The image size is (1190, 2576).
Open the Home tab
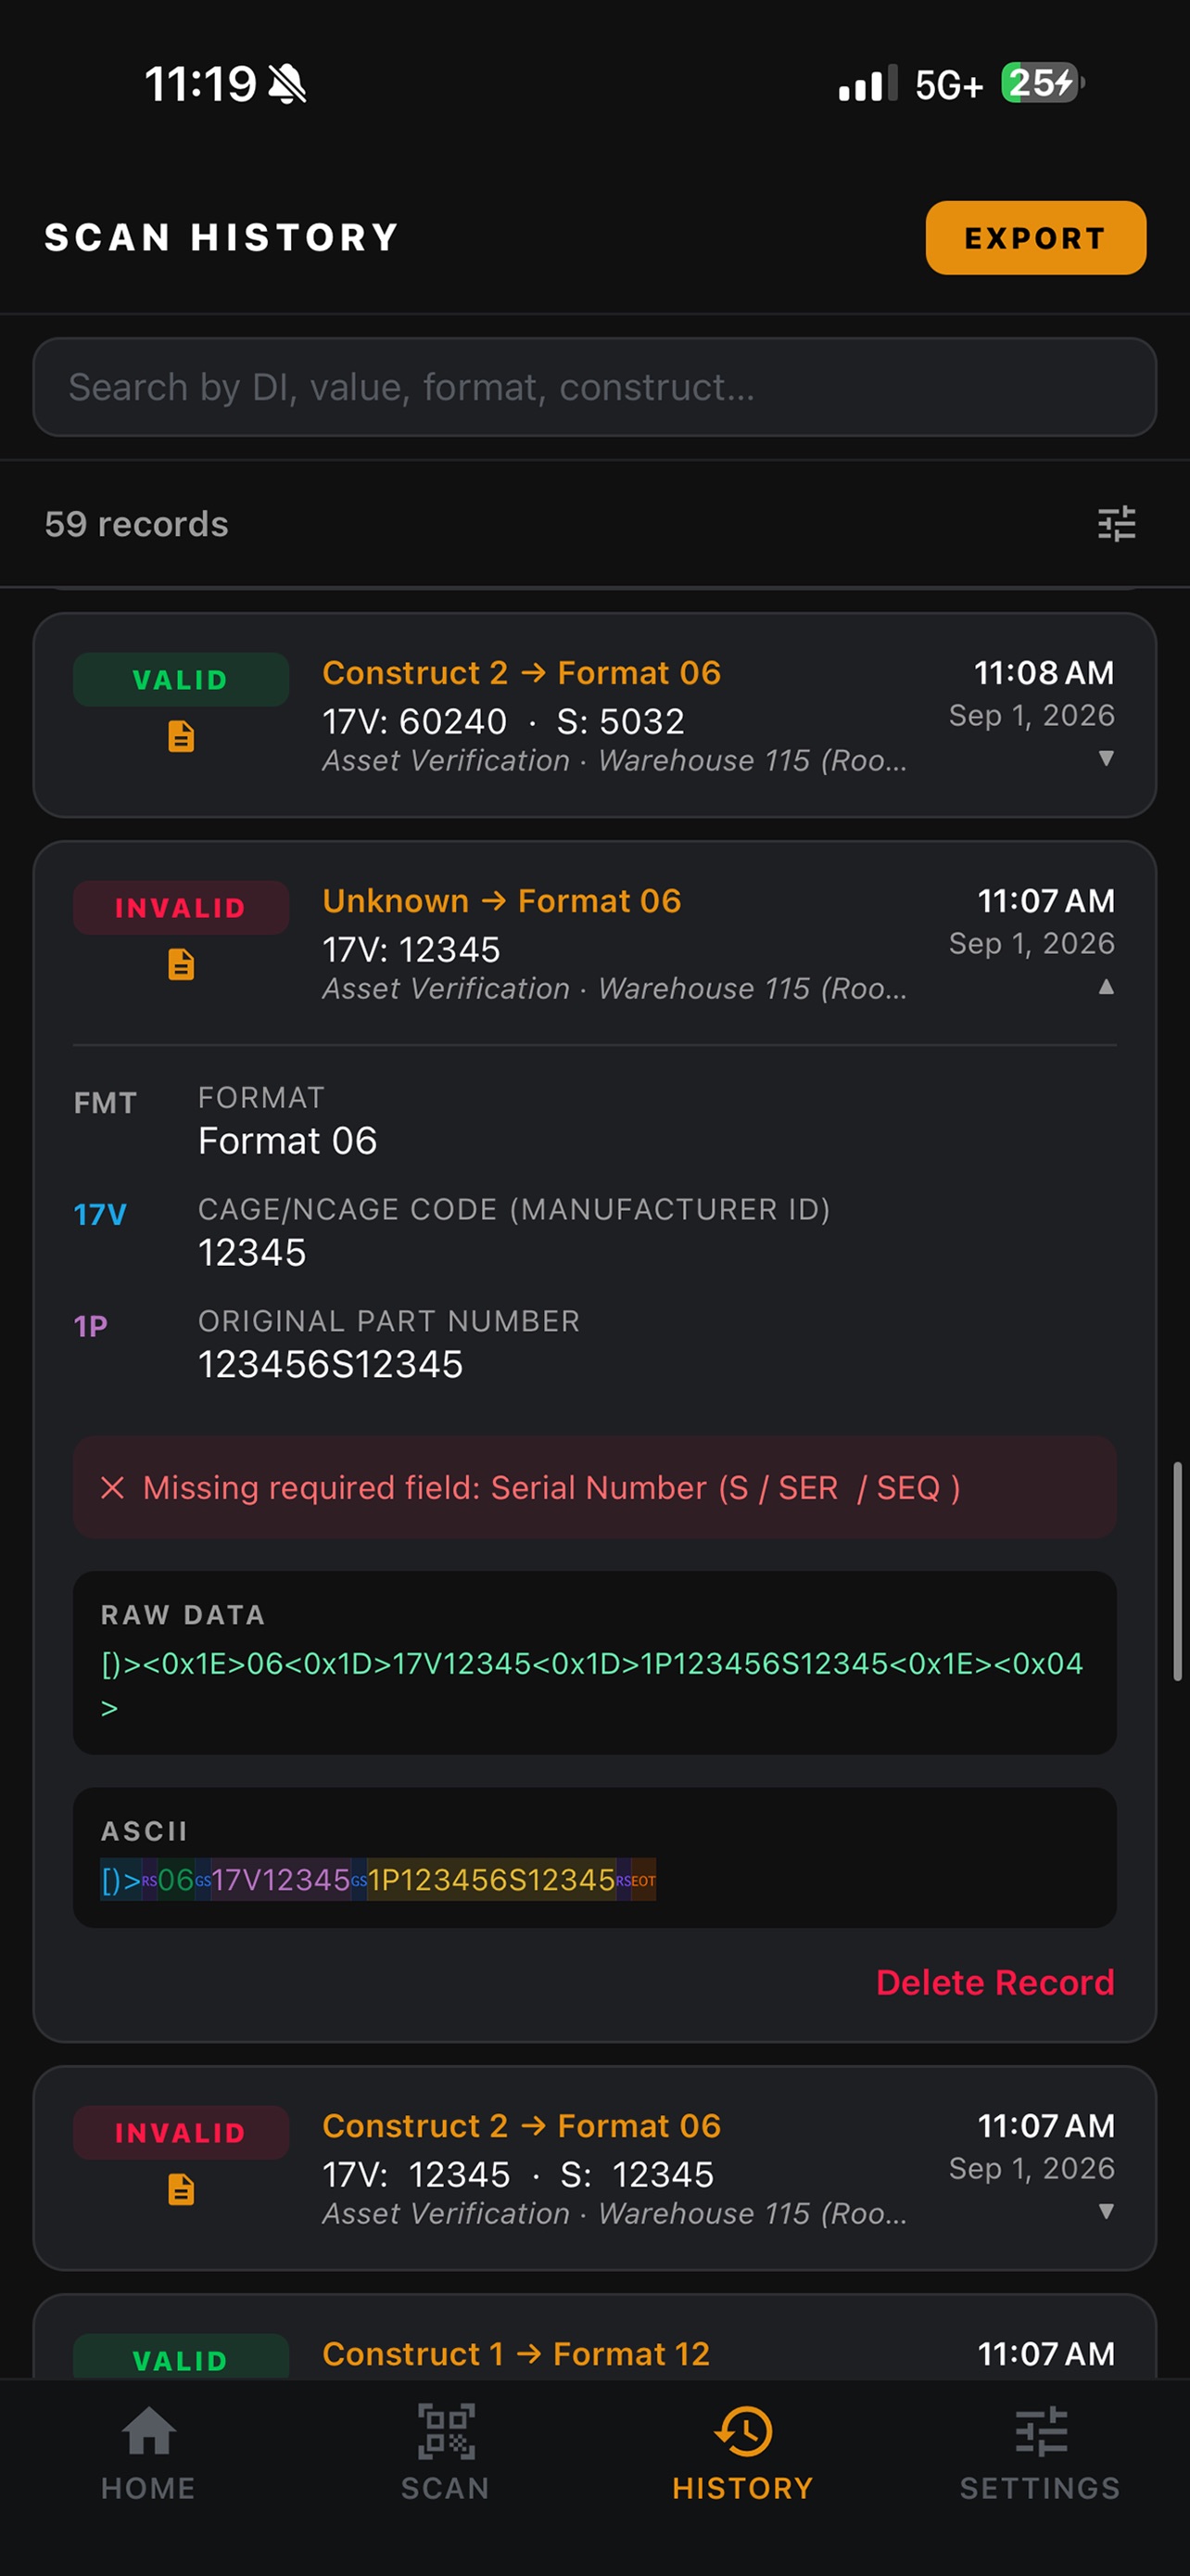pos(149,2451)
